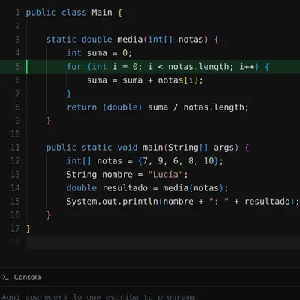The image size is (300, 300).
Task: Click the string "Lucía" on line 13
Action: pyautogui.click(x=166, y=175)
